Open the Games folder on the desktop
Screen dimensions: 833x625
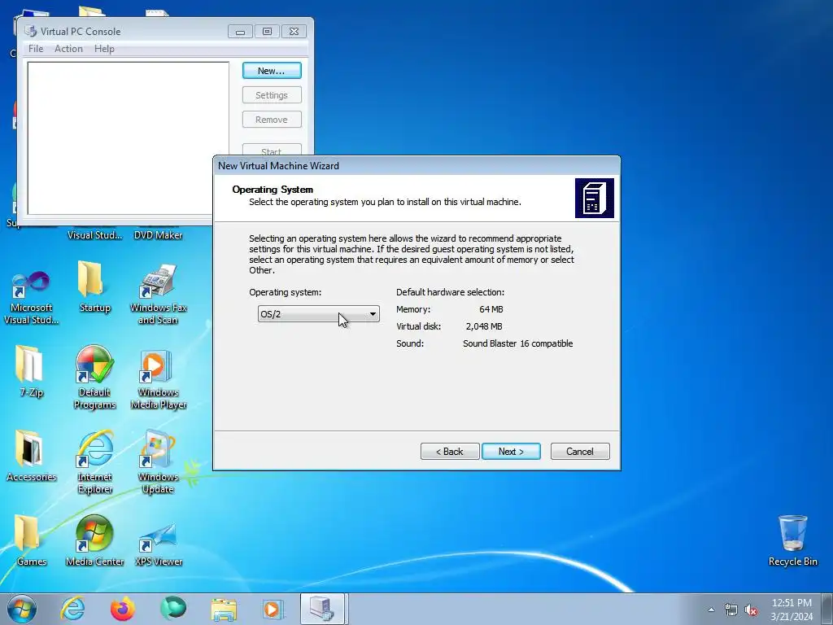[31, 541]
